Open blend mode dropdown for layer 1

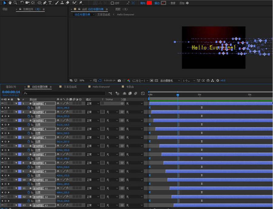[x=93, y=103]
